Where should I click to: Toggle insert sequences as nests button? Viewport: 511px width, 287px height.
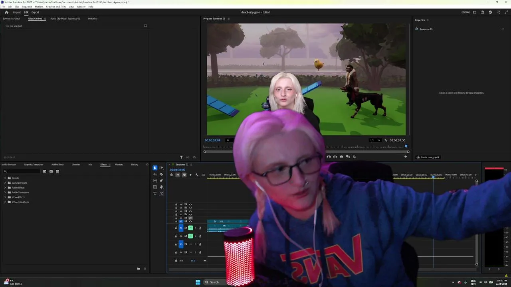point(172,175)
